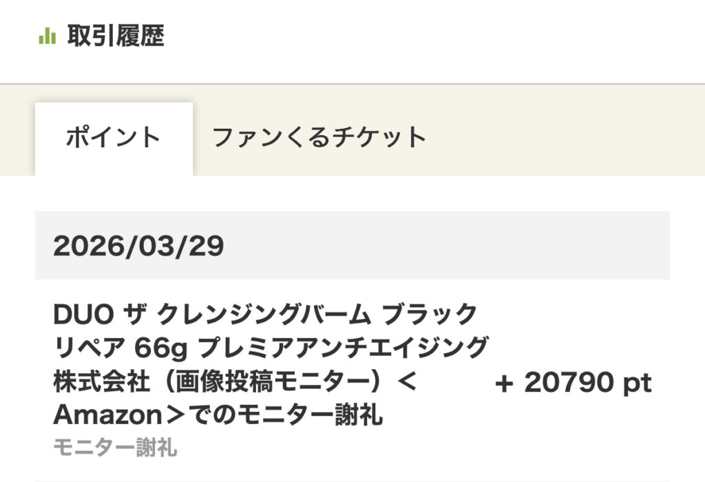Click the gray モニター謝礼 category label

(115, 449)
